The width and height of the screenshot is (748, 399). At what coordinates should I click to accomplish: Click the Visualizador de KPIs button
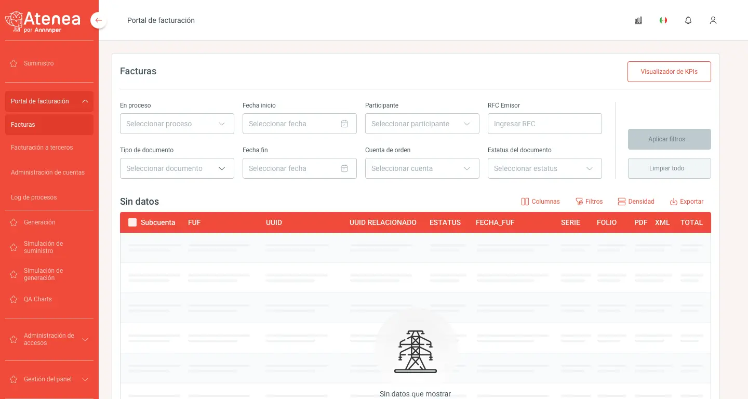coord(669,72)
